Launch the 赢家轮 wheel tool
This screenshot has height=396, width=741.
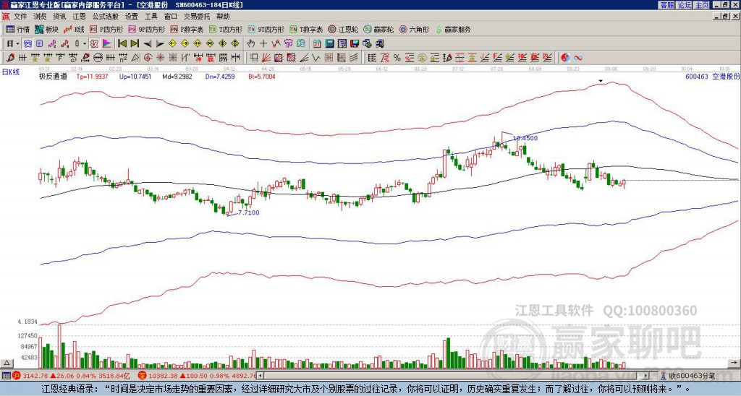[378, 29]
